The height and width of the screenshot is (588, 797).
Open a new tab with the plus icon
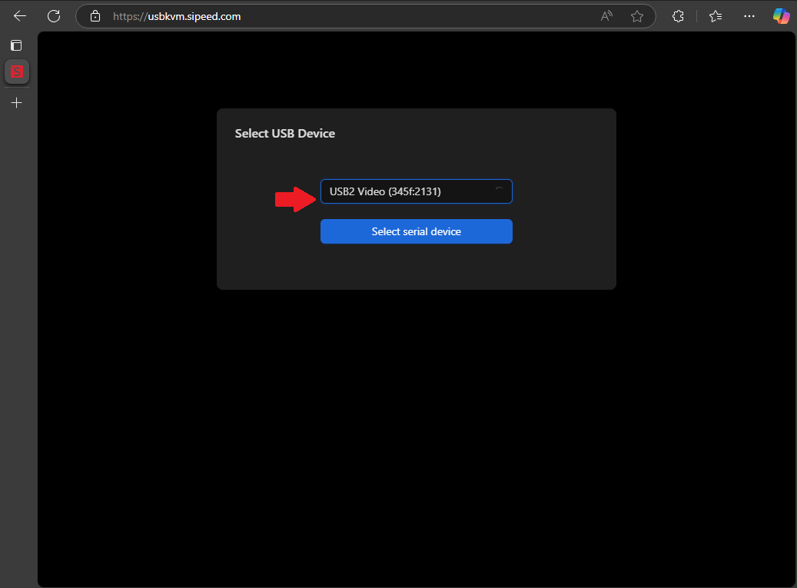17,103
